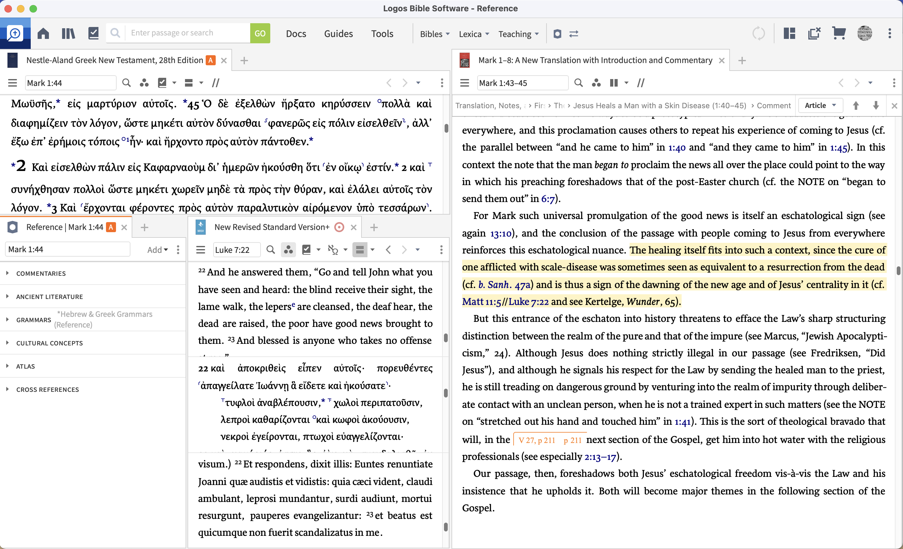
Task: Click next article down arrow
Action: tap(876, 106)
